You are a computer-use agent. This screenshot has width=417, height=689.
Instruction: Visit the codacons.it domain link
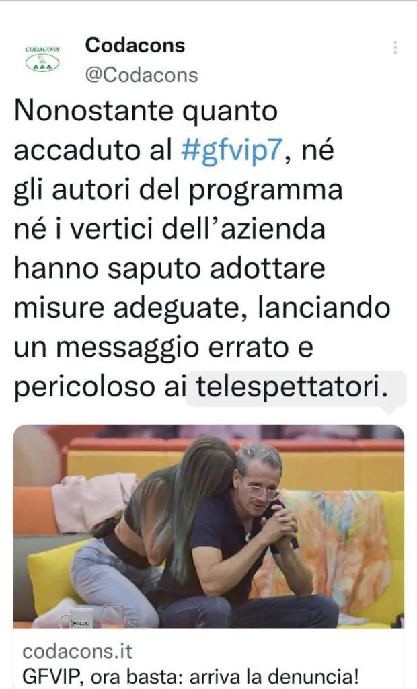click(x=77, y=651)
